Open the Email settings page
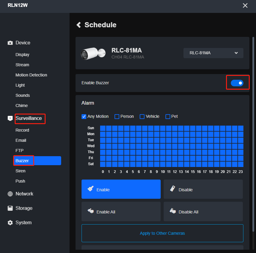 (21, 140)
